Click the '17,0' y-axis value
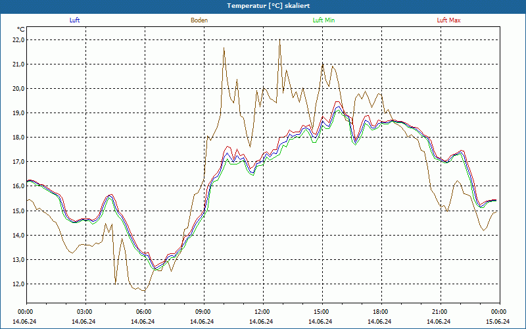Viewport: 526px width, 329px height. (18, 162)
